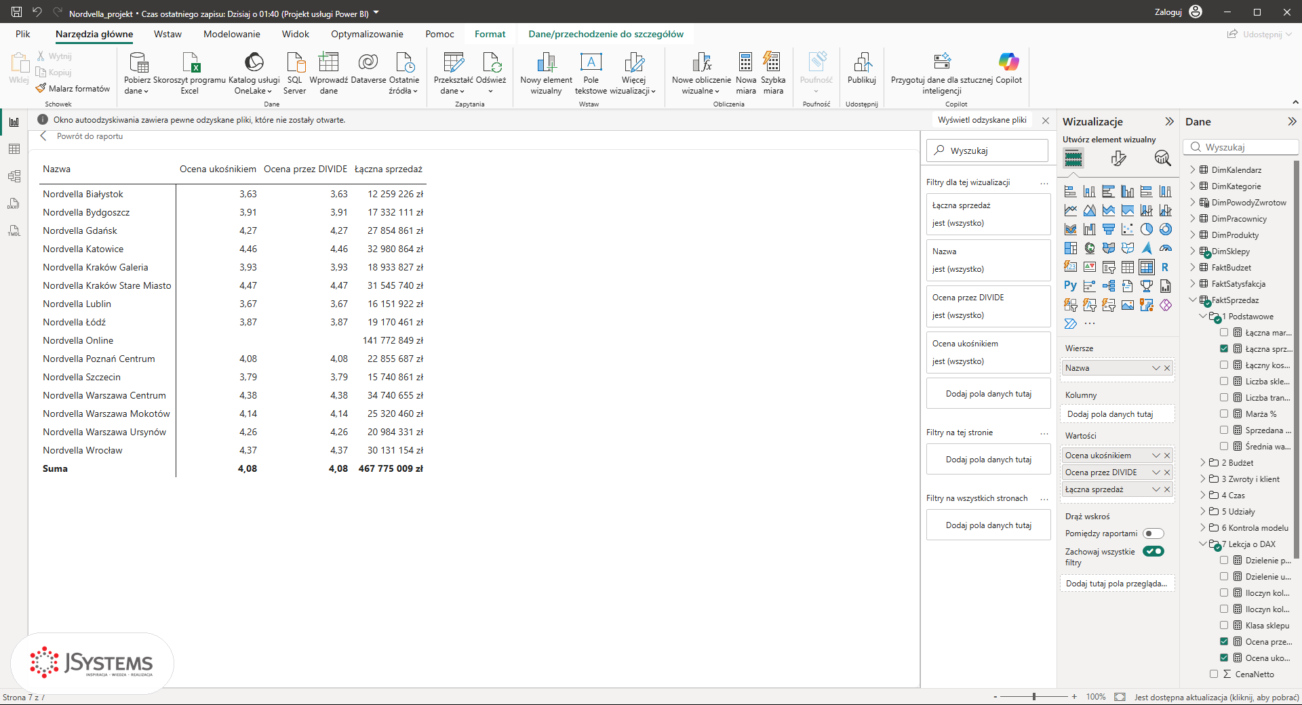Open the Wstaw ribbon tab
The width and height of the screenshot is (1302, 705).
point(167,34)
